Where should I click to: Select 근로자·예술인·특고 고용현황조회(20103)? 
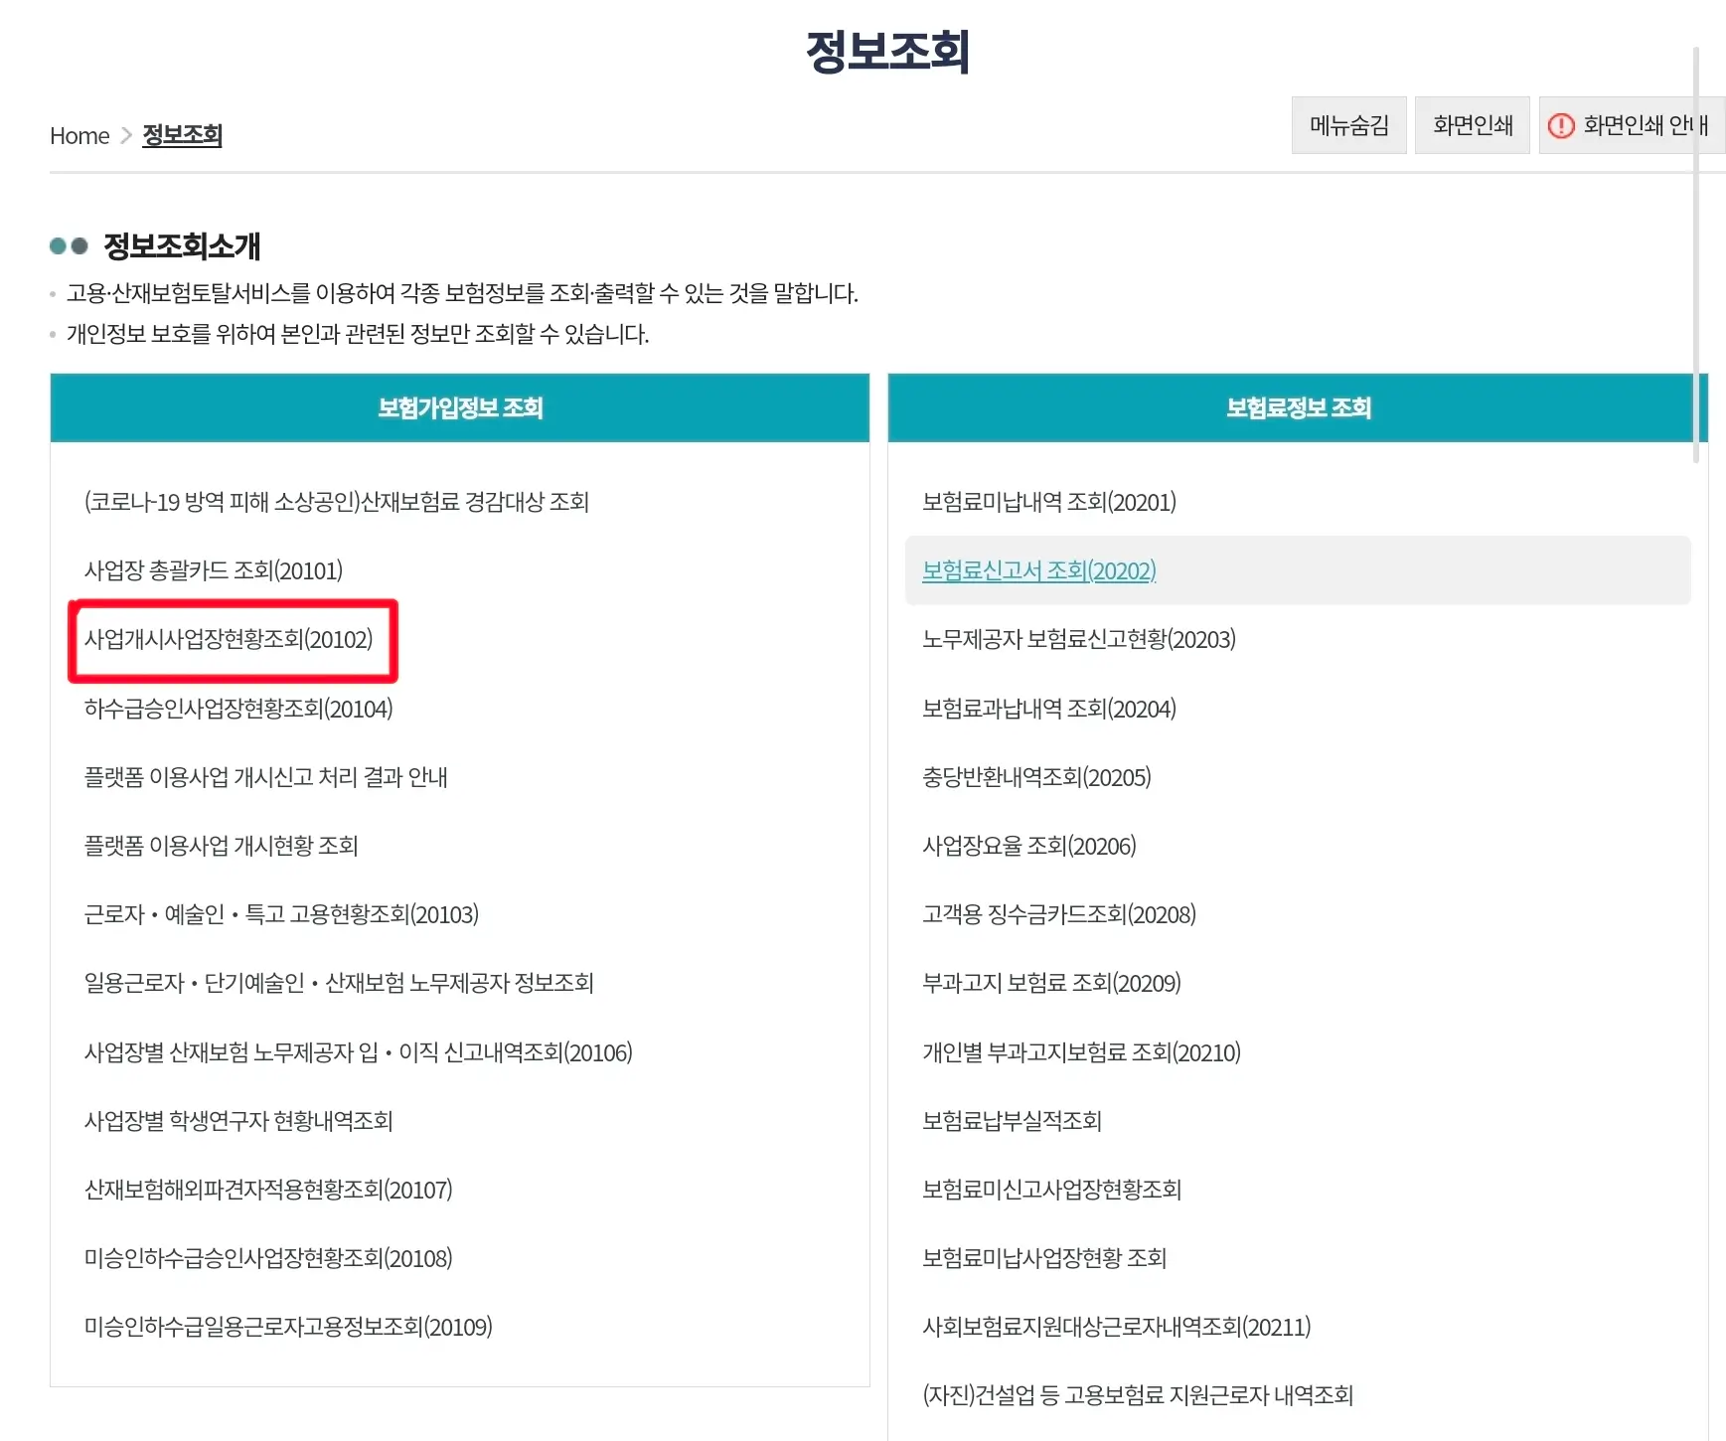point(281,914)
